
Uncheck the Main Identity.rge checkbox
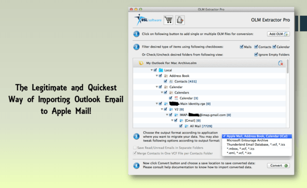click(x=160, y=103)
